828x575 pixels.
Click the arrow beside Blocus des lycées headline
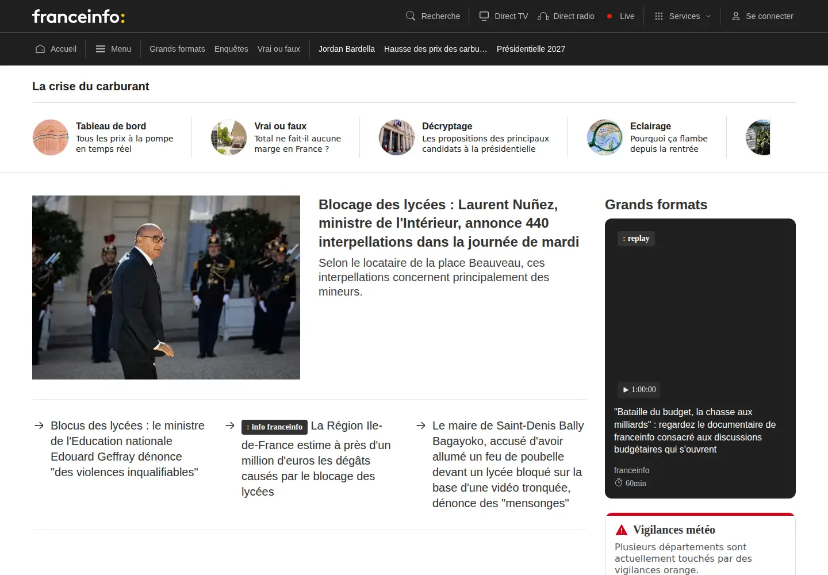pyautogui.click(x=39, y=425)
